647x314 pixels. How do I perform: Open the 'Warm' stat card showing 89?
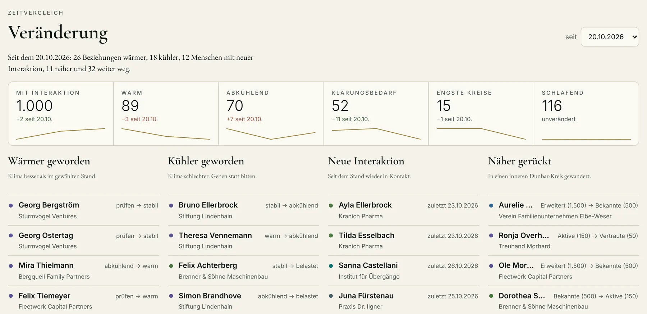pos(166,114)
